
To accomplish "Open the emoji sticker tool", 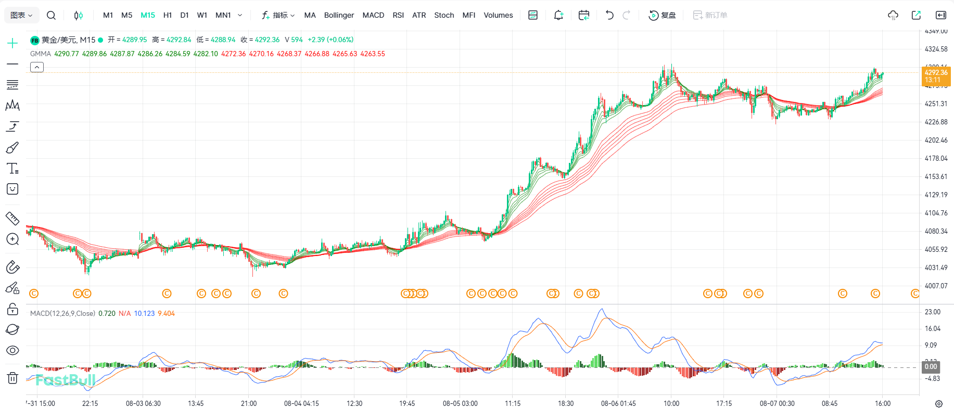I will coord(12,189).
